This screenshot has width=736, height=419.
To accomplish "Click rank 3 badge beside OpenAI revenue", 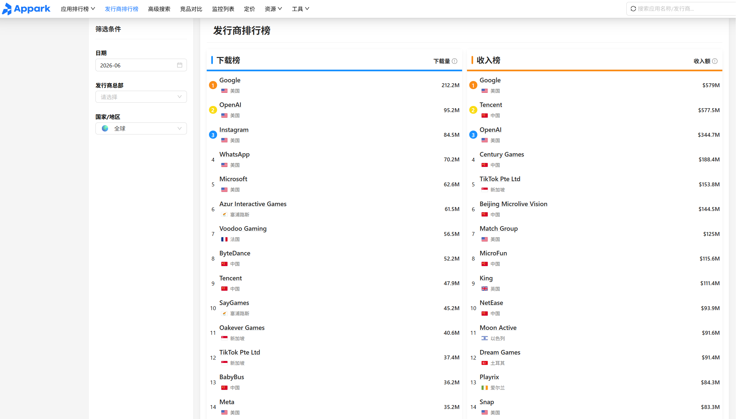I will [473, 135].
